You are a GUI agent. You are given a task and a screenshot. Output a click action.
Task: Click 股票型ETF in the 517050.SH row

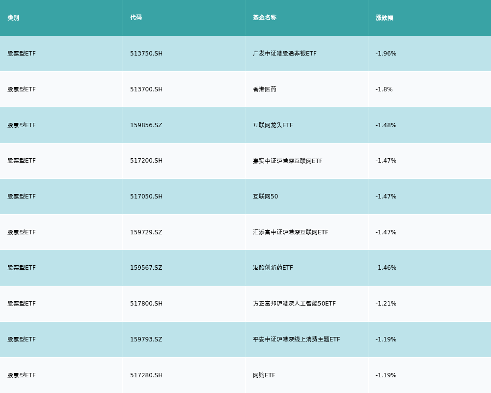[x=22, y=196]
